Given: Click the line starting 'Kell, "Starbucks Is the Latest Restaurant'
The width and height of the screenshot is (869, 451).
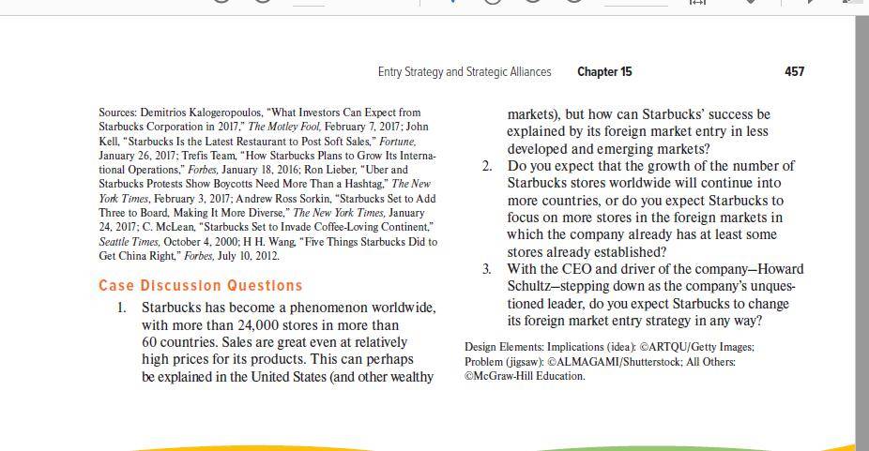Looking at the screenshot, I should [x=258, y=142].
